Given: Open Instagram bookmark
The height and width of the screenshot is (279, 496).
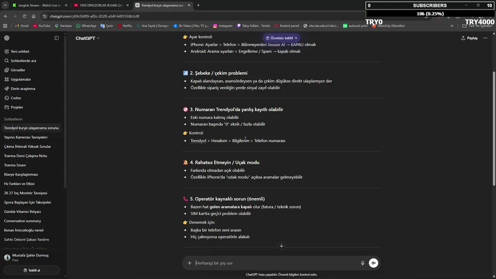Looking at the screenshot, I should (x=223, y=26).
